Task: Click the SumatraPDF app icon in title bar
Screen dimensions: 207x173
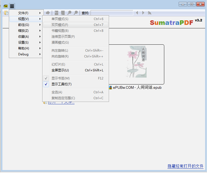Action: click(x=6, y=6)
